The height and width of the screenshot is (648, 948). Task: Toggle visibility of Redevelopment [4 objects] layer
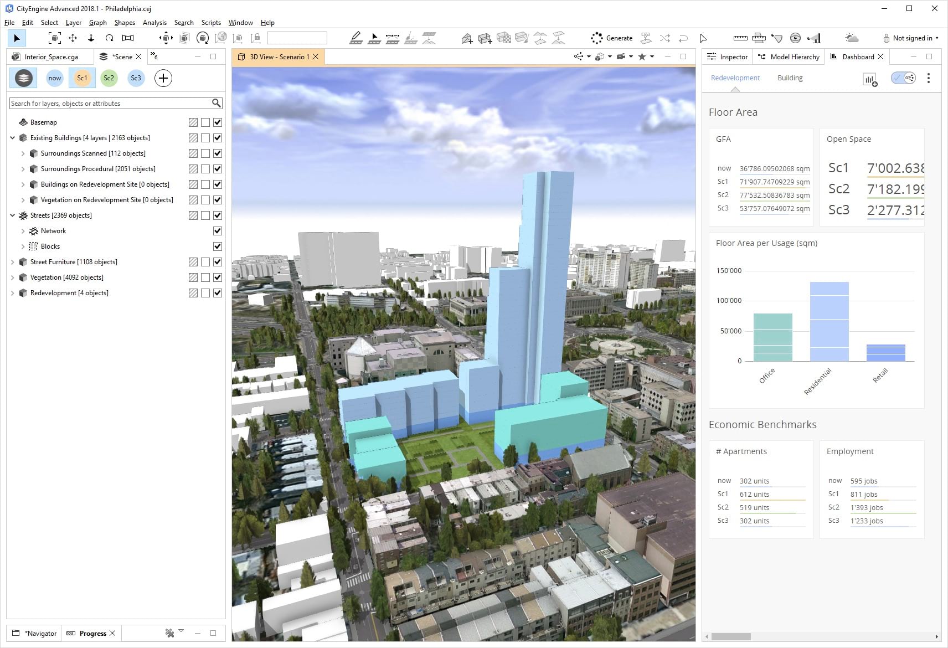(218, 293)
